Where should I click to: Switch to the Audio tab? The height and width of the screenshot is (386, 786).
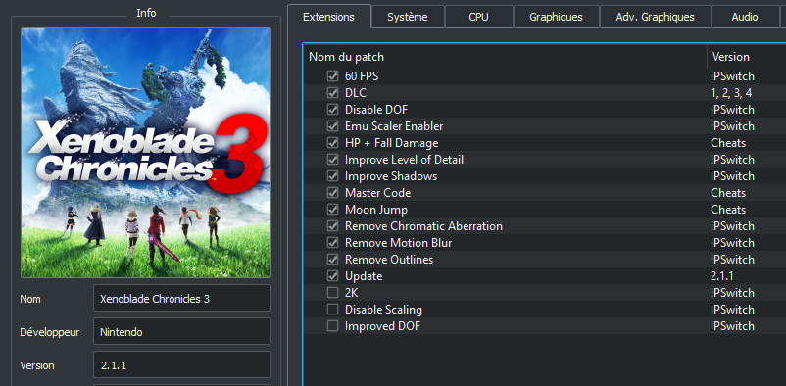click(745, 17)
